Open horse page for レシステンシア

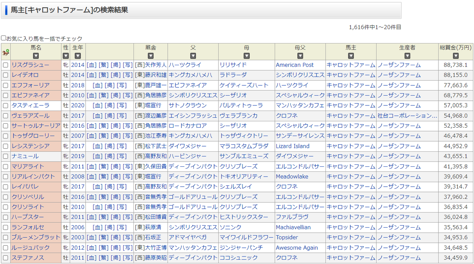30,146
